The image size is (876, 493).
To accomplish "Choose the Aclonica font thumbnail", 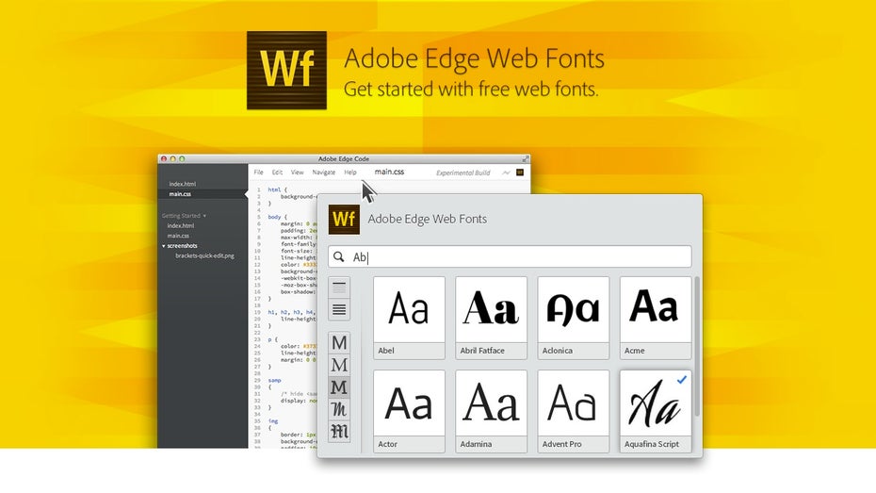I will tap(574, 318).
